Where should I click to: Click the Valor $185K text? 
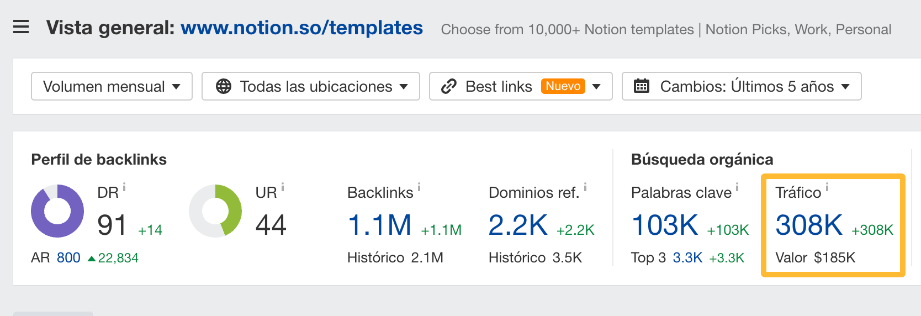coord(816,257)
